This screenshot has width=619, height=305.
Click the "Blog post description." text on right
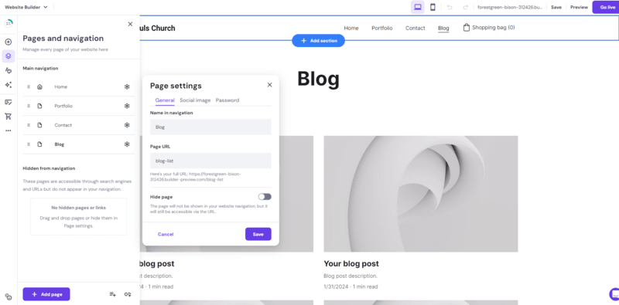pos(351,276)
